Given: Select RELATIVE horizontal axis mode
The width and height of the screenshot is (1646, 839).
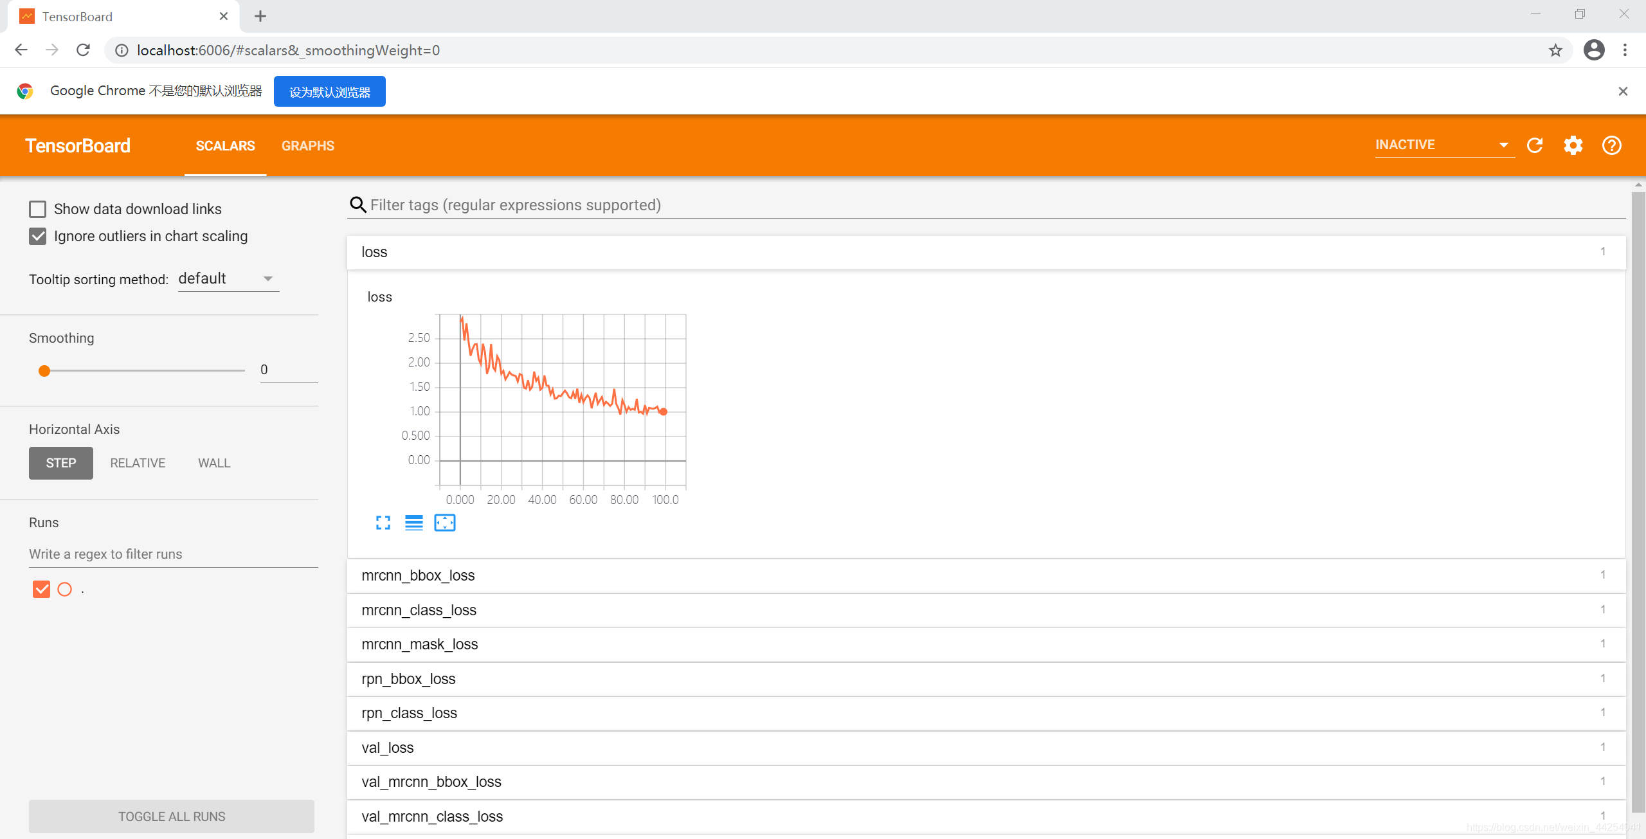Looking at the screenshot, I should tap(138, 463).
